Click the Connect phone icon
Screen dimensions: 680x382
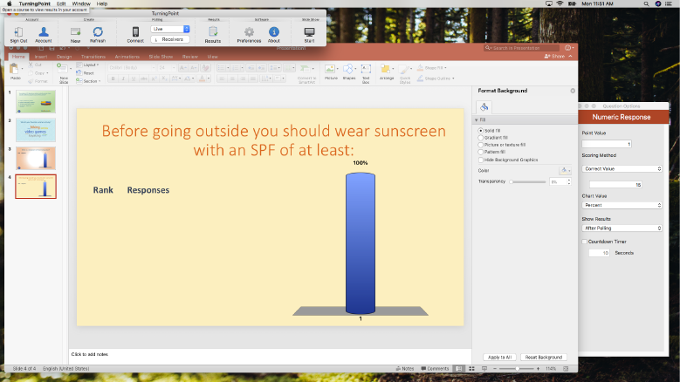coord(135,32)
